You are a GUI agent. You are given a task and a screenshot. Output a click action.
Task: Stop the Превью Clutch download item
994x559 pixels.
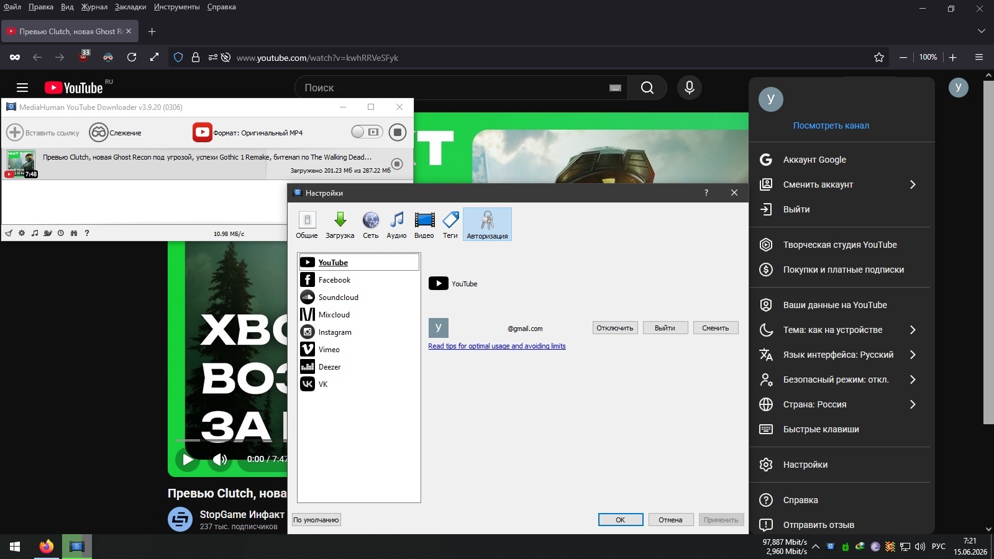pyautogui.click(x=398, y=164)
